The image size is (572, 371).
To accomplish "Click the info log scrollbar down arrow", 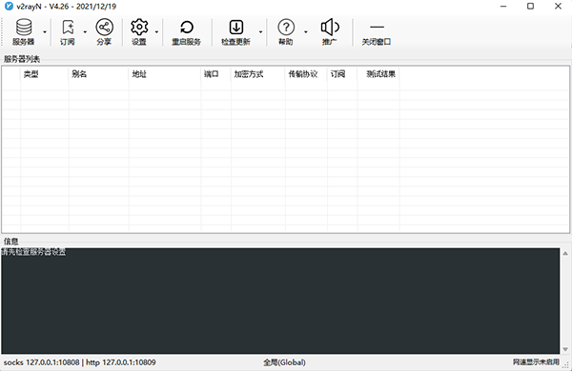I will [x=565, y=349].
